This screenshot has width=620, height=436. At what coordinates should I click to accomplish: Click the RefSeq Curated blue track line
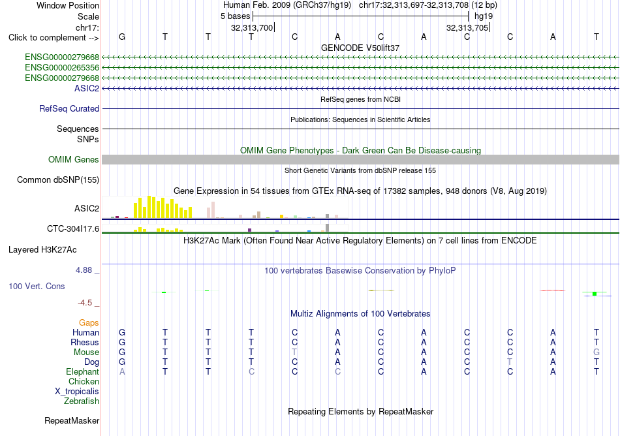pos(360,109)
